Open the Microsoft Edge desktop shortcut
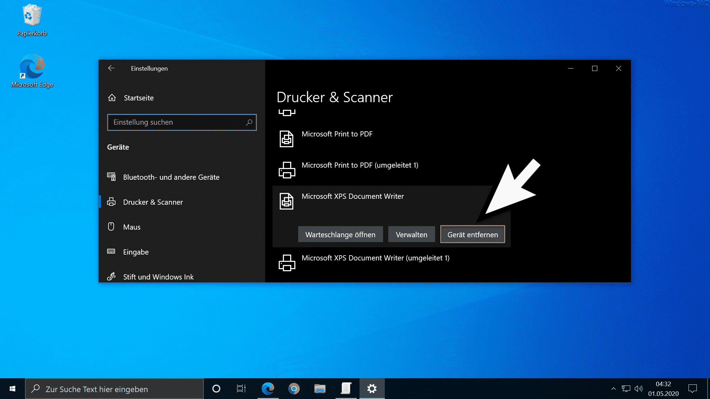The image size is (710, 399). point(32,71)
